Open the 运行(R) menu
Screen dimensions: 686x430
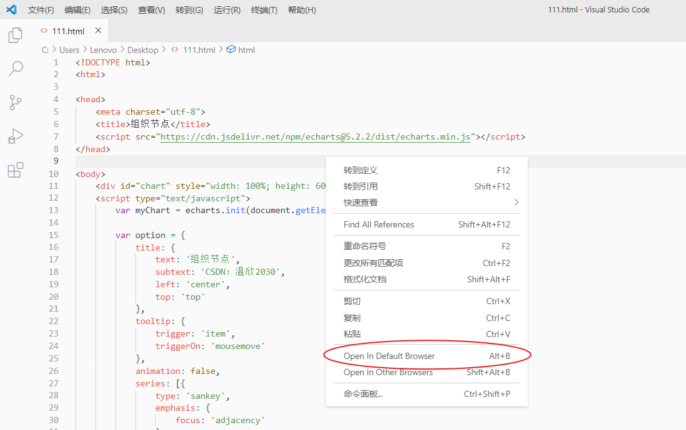[227, 10]
